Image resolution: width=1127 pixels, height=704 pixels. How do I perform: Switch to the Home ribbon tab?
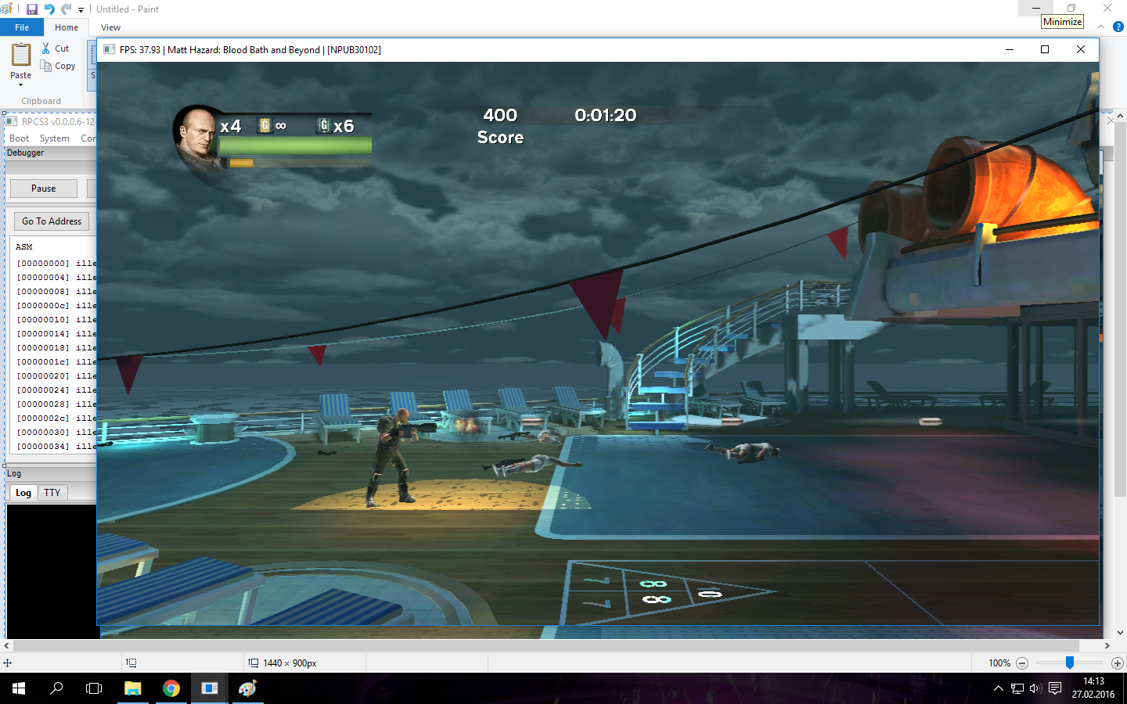tap(67, 27)
